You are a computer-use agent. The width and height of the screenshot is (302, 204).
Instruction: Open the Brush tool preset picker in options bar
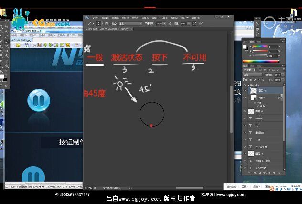[x=90, y=24]
